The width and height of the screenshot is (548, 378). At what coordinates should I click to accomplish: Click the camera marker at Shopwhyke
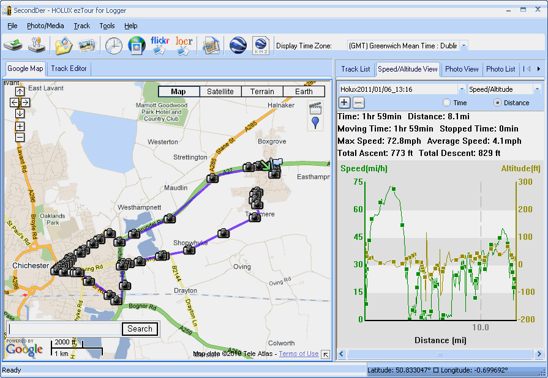click(x=189, y=250)
